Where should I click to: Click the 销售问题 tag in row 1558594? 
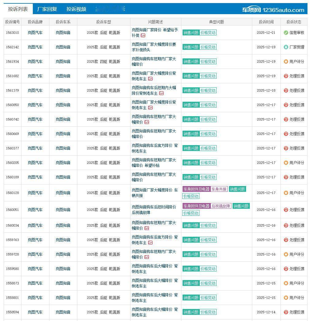click(x=191, y=312)
